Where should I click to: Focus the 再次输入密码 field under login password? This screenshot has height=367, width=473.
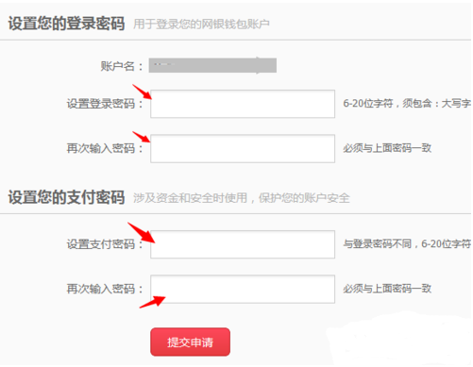[x=243, y=148]
